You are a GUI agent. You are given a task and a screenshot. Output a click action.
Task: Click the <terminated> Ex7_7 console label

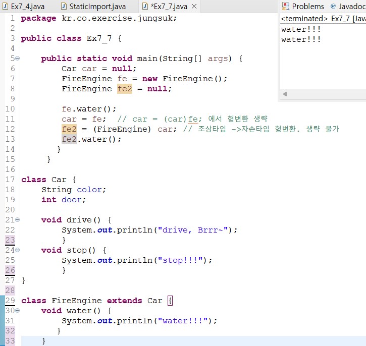pyautogui.click(x=323, y=19)
